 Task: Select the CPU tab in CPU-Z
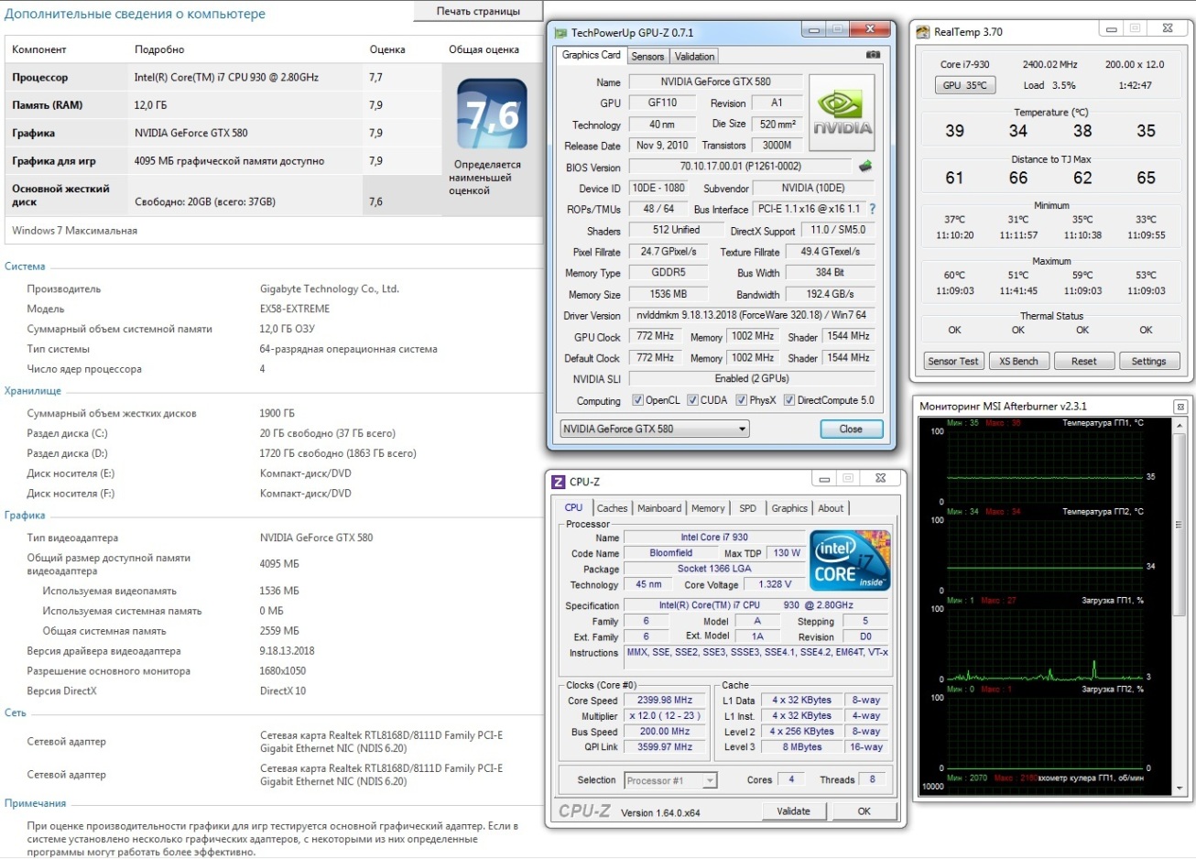pos(574,507)
